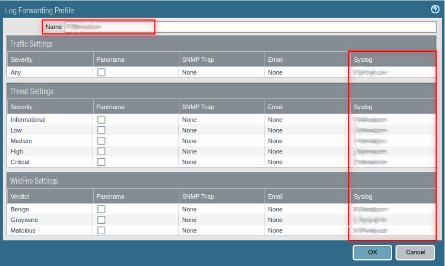Confirm profile with OK button

372,252
